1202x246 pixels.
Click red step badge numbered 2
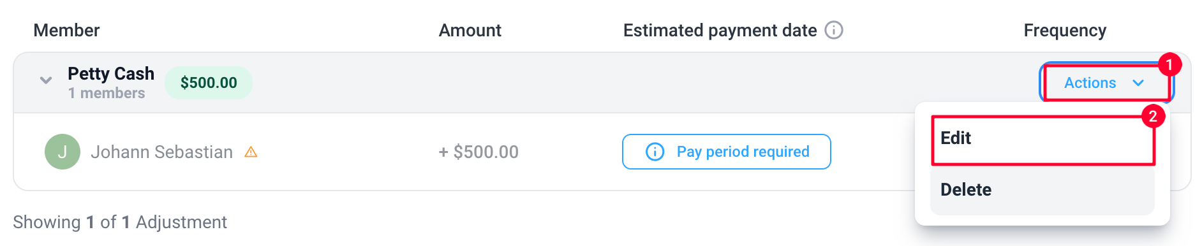pos(1153,116)
